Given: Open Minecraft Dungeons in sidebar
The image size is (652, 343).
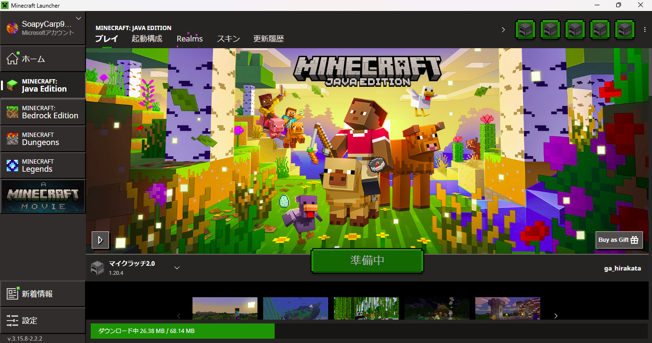Looking at the screenshot, I should pyautogui.click(x=43, y=139).
